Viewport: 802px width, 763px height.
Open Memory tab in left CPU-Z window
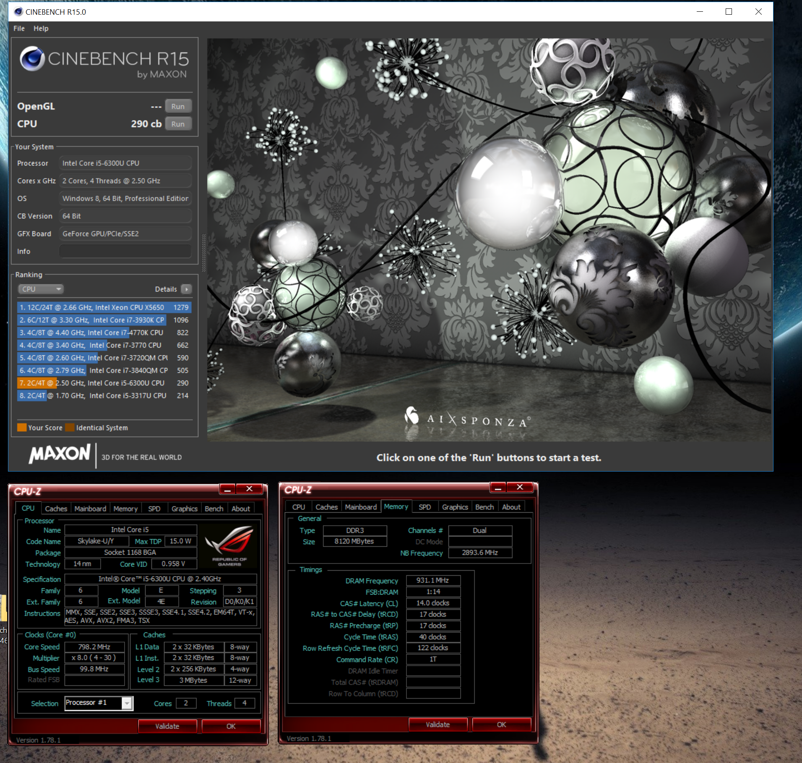[125, 509]
